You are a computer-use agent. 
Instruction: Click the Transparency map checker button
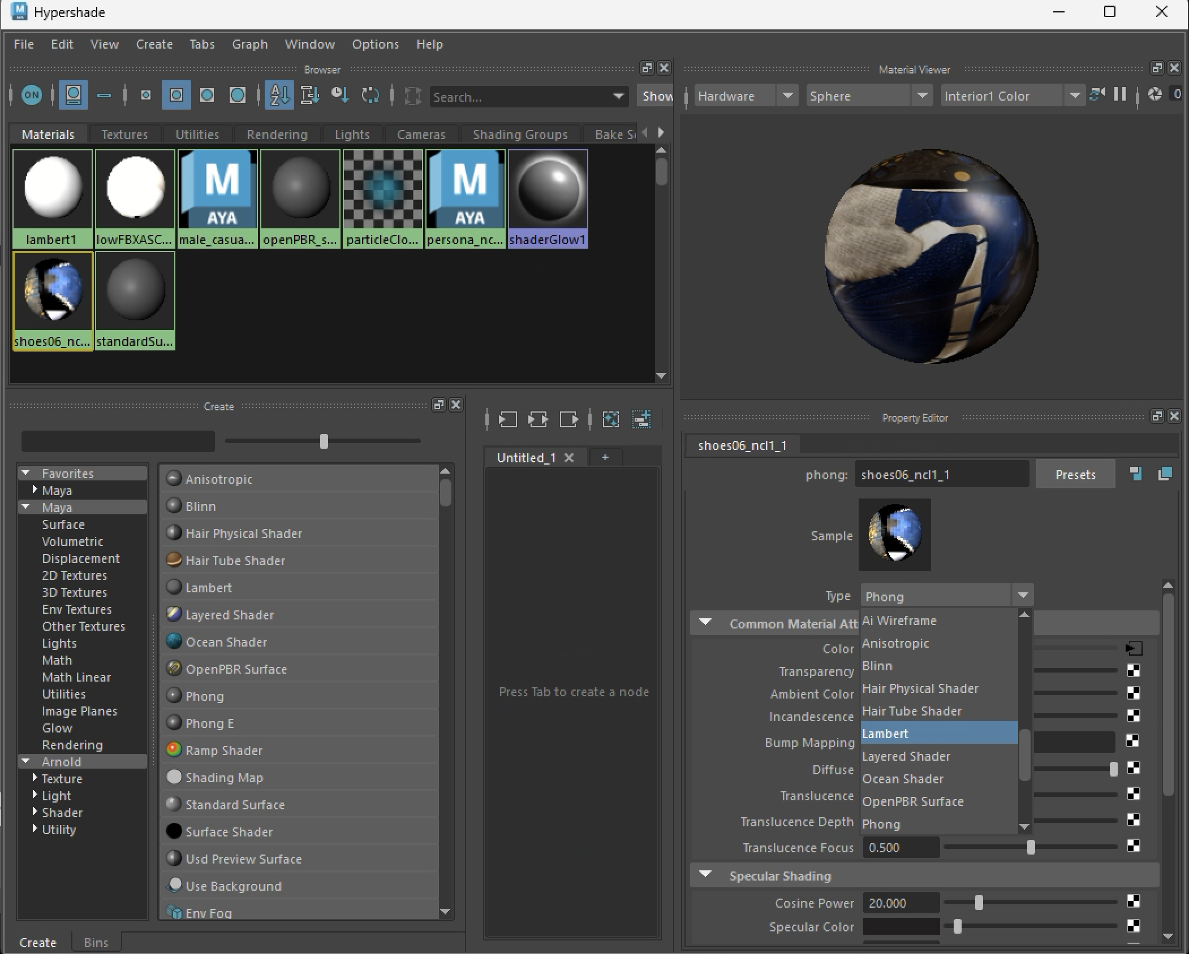(x=1134, y=671)
